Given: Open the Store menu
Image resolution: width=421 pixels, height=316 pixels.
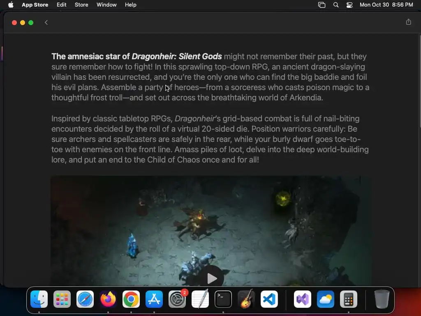Looking at the screenshot, I should 81,5.
